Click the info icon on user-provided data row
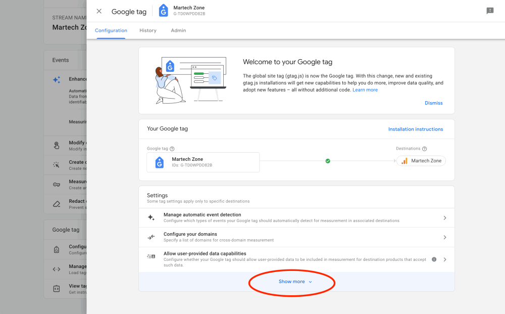 [x=434, y=259]
